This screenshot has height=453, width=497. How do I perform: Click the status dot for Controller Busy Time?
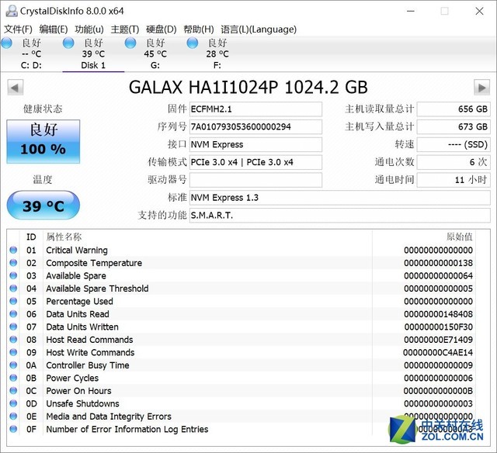[x=13, y=365]
